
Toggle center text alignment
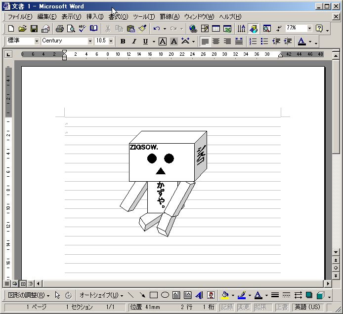click(216, 41)
